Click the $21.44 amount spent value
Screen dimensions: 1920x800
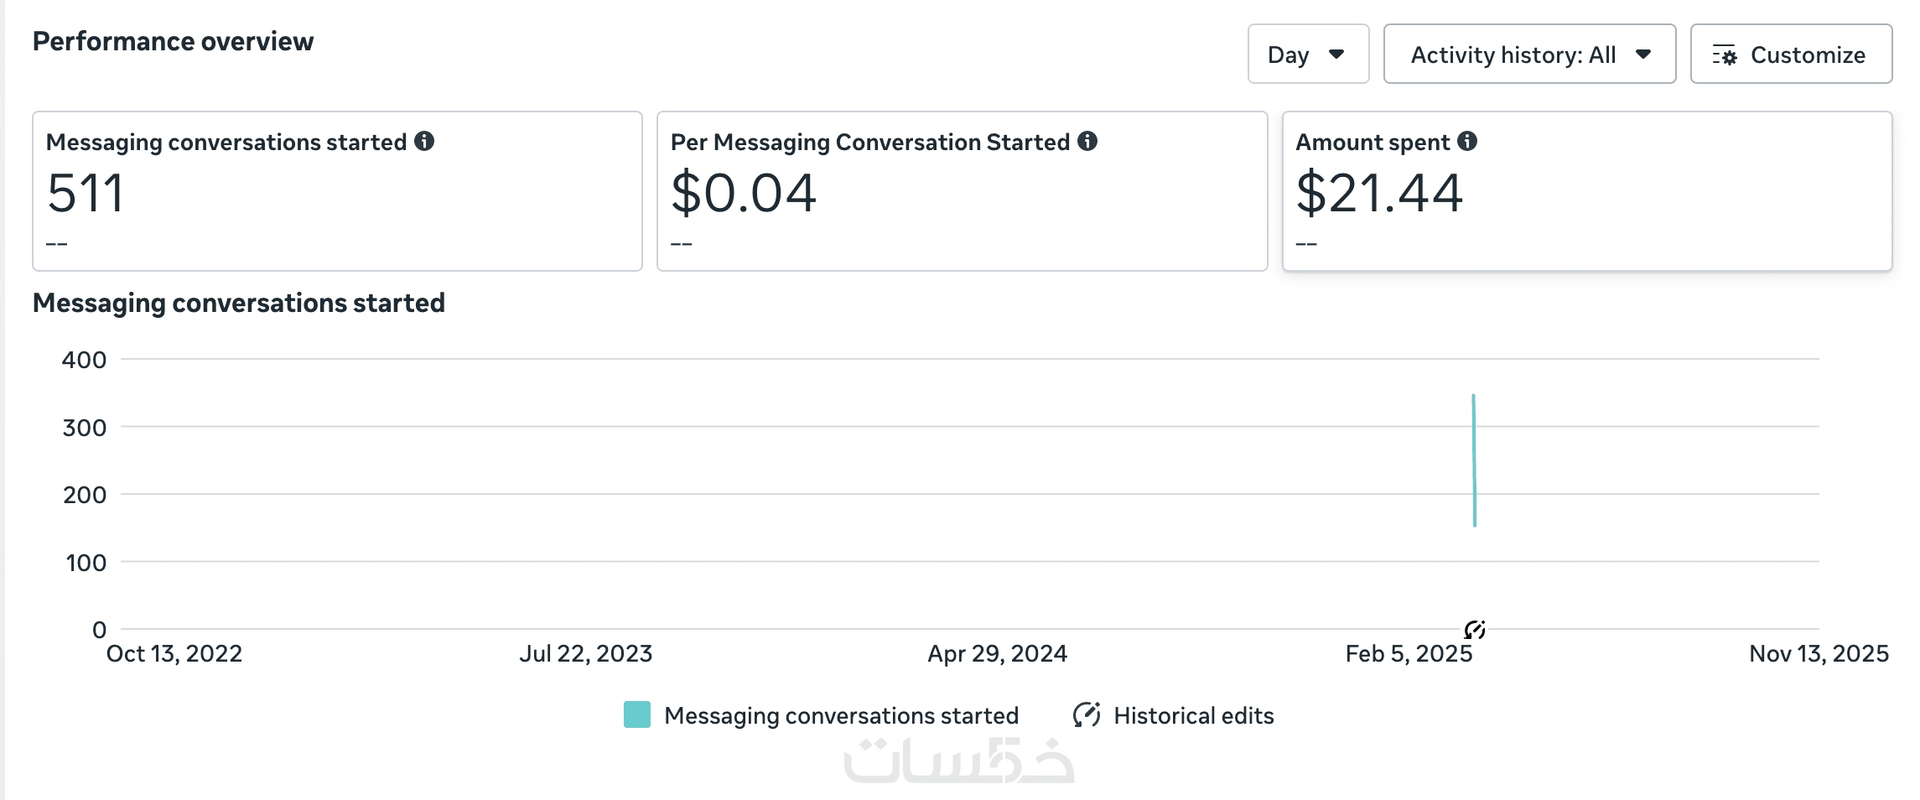pos(1379,193)
